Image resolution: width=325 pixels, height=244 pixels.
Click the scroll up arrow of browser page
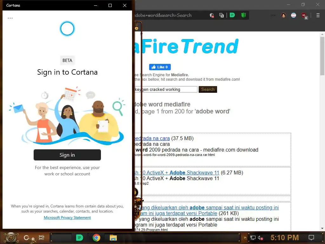[322, 34]
